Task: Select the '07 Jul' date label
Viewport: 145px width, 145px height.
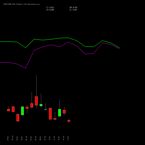Action: point(31,138)
